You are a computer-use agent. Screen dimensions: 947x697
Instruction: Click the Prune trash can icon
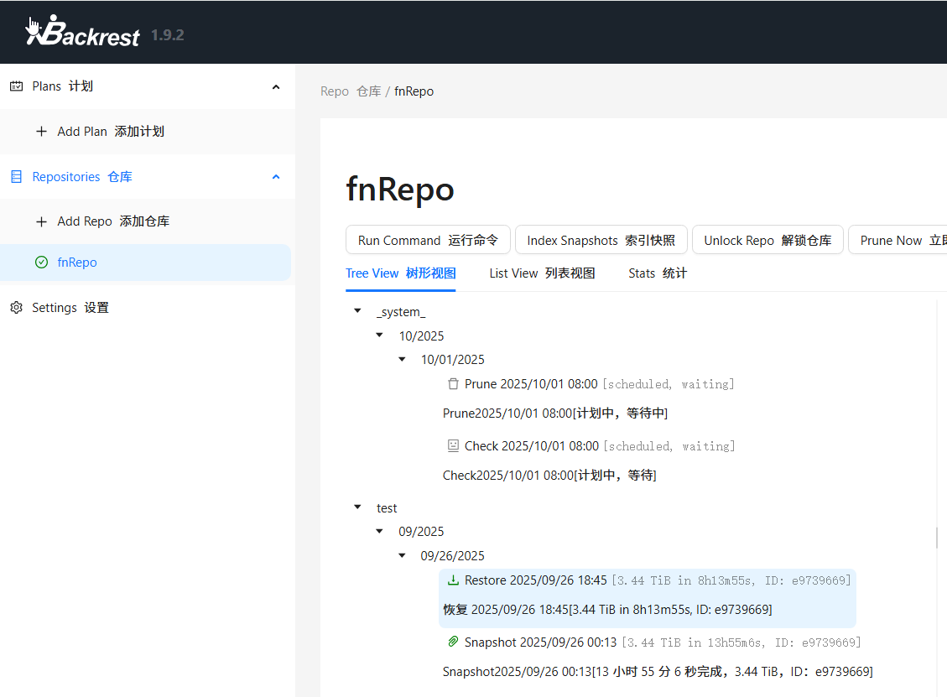[x=453, y=384]
